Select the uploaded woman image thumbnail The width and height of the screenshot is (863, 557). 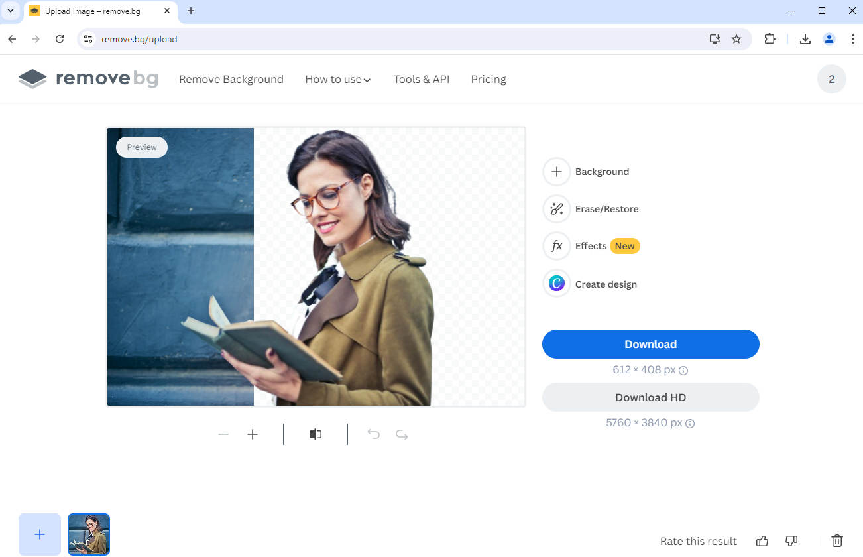click(x=89, y=534)
